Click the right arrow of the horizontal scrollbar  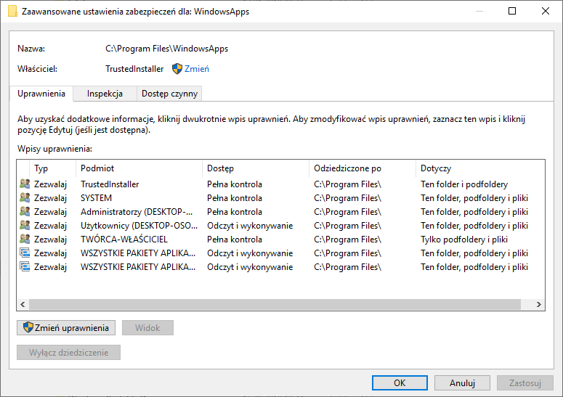pos(538,305)
